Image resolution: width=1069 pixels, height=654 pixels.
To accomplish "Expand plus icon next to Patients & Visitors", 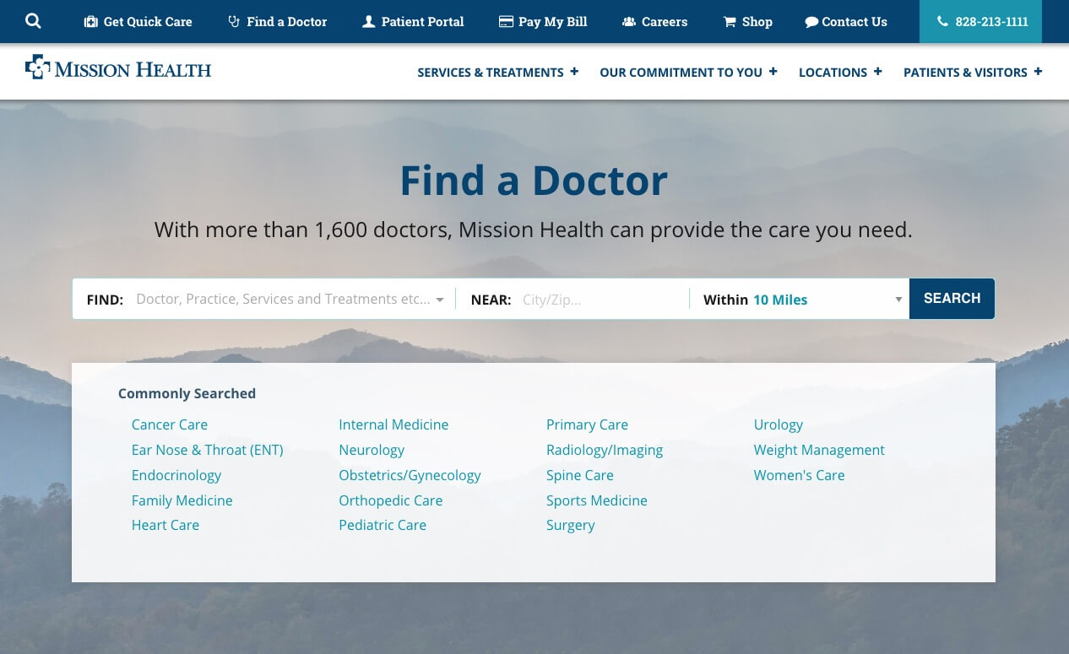I will [x=1038, y=72].
